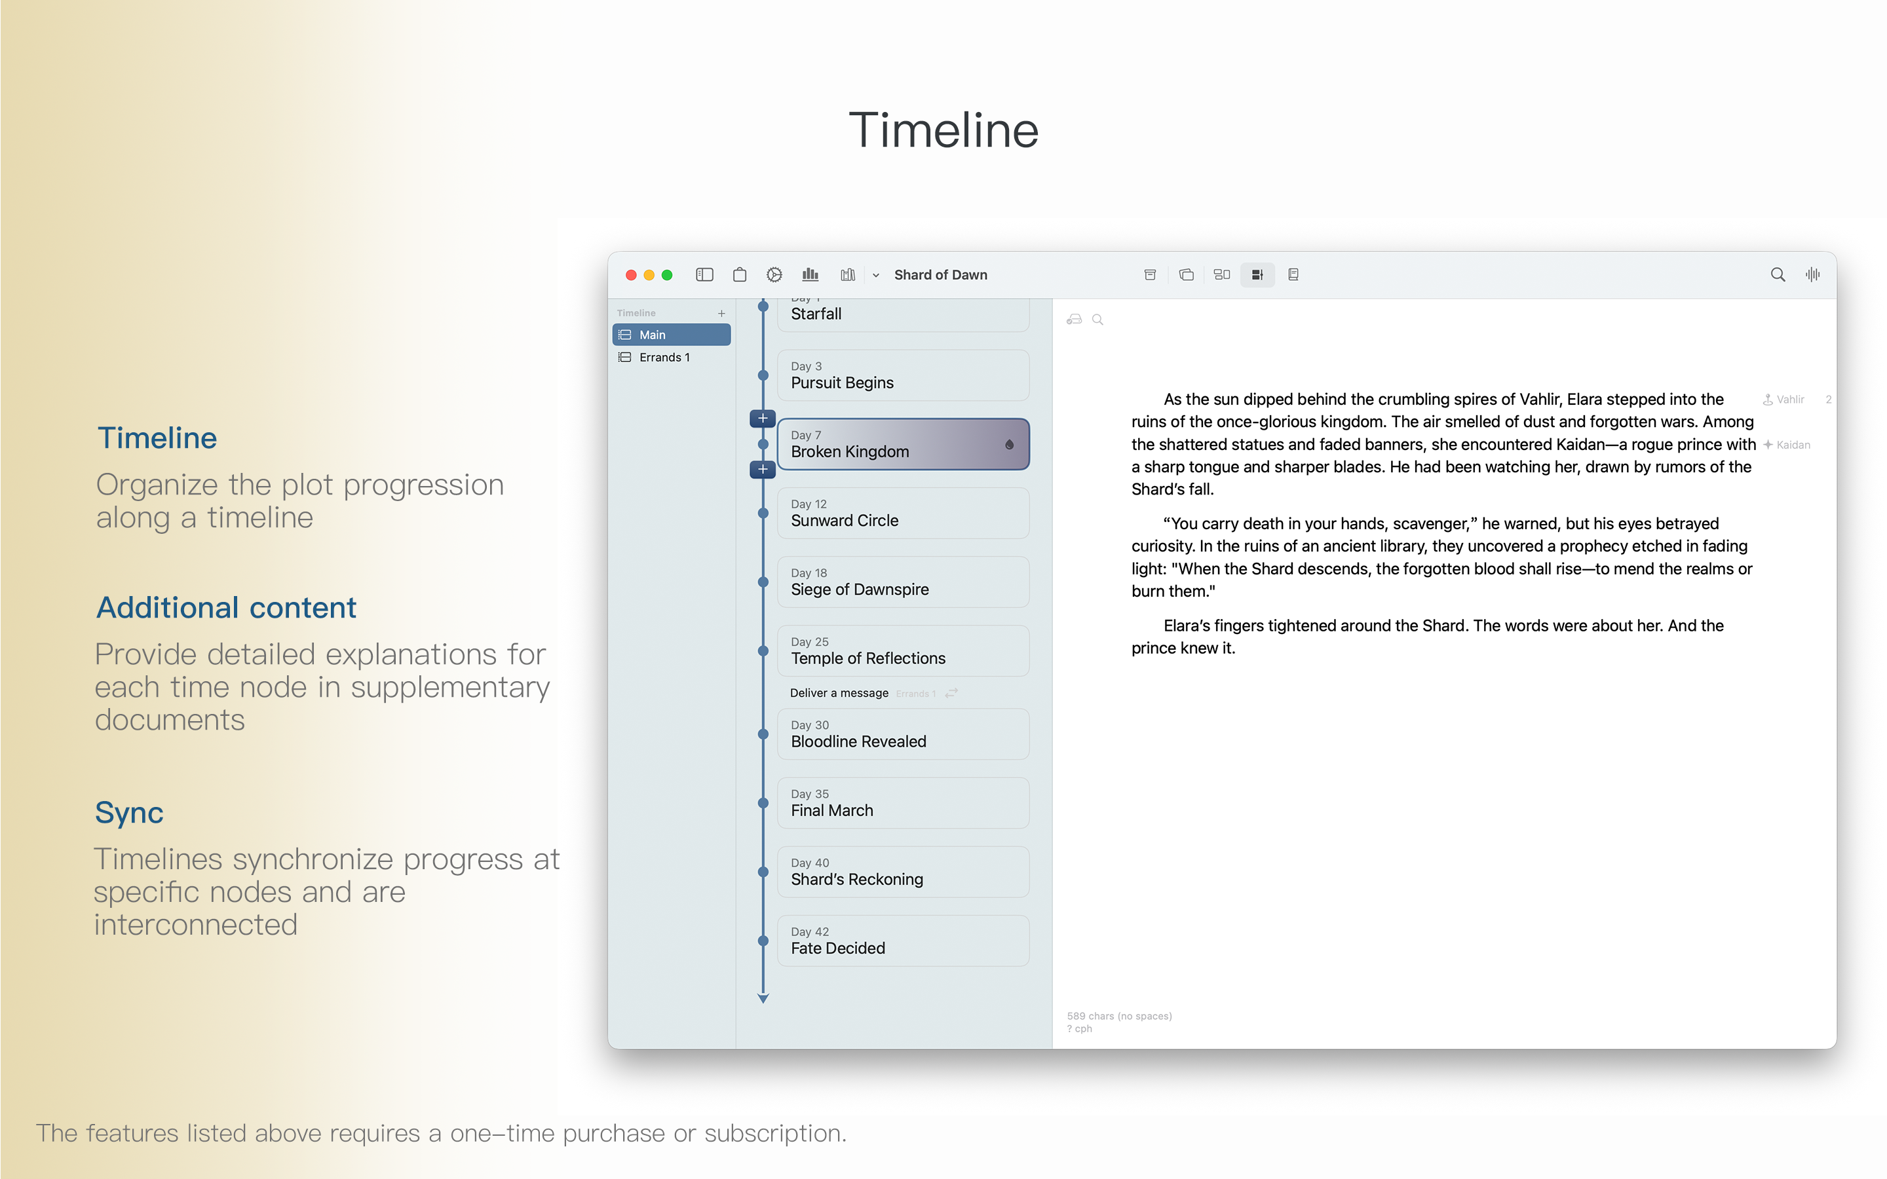The image size is (1887, 1179).
Task: Open the Sunward Circle node card
Action: pos(903,513)
